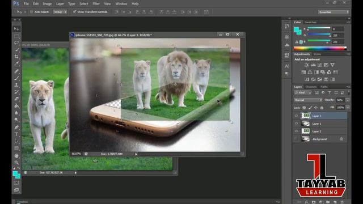Open the Layer menu
The image size is (363, 204).
pyautogui.click(x=60, y=4)
